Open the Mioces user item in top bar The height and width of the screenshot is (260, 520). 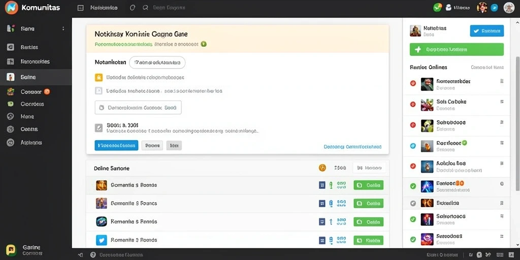pyautogui.click(x=458, y=8)
